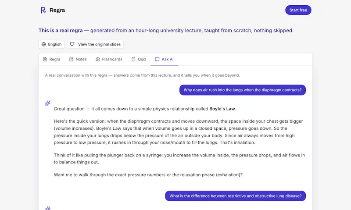Click the Regra brand name link
This screenshot has height=210, width=351.
(x=57, y=10)
